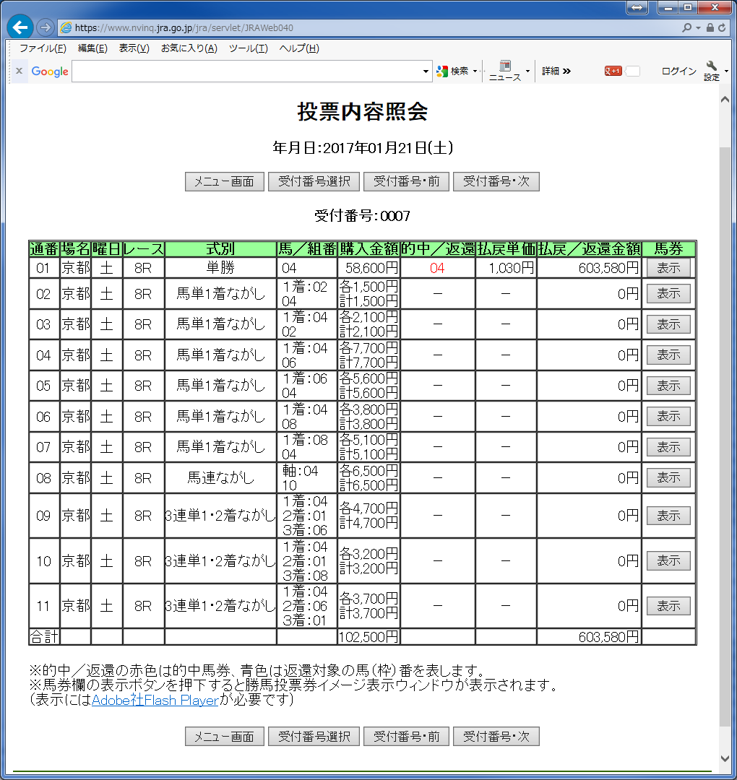737x780 pixels.
Task: Open the ニュース news toolbar icon
Action: point(504,71)
